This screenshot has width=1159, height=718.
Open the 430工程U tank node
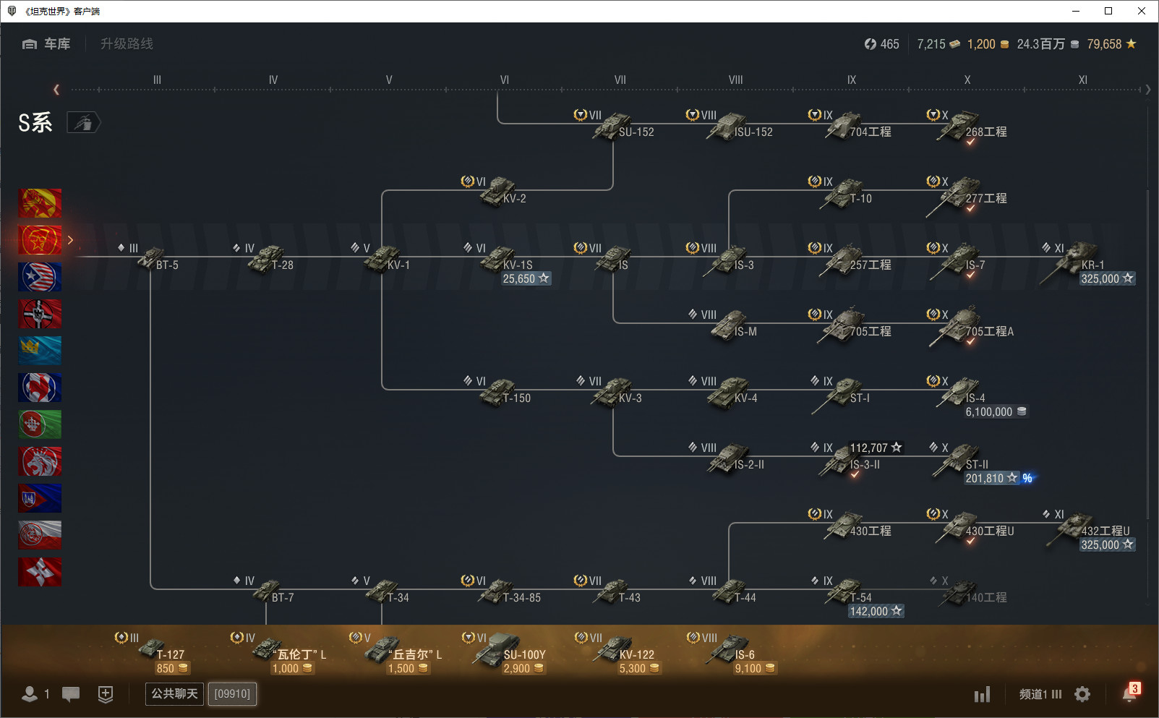(970, 526)
